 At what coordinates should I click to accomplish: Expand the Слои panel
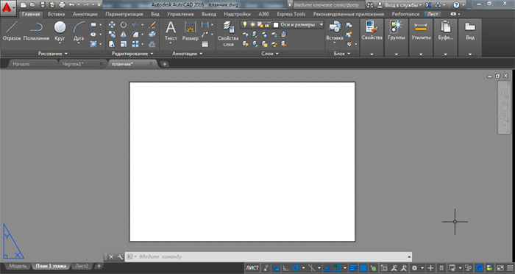point(270,54)
